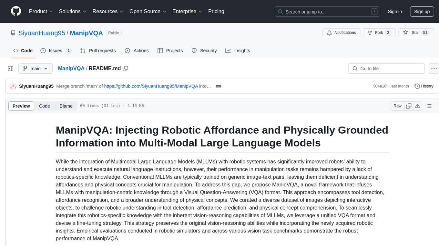Open the document outline

(x=429, y=106)
